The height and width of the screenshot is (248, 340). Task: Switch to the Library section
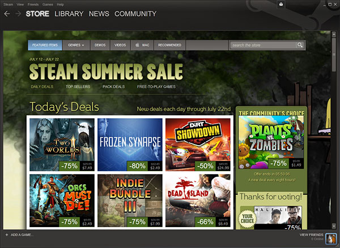coord(69,14)
